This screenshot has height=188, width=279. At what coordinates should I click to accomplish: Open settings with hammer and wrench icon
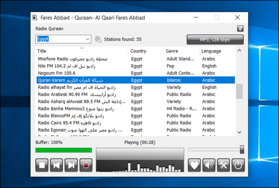click(224, 165)
